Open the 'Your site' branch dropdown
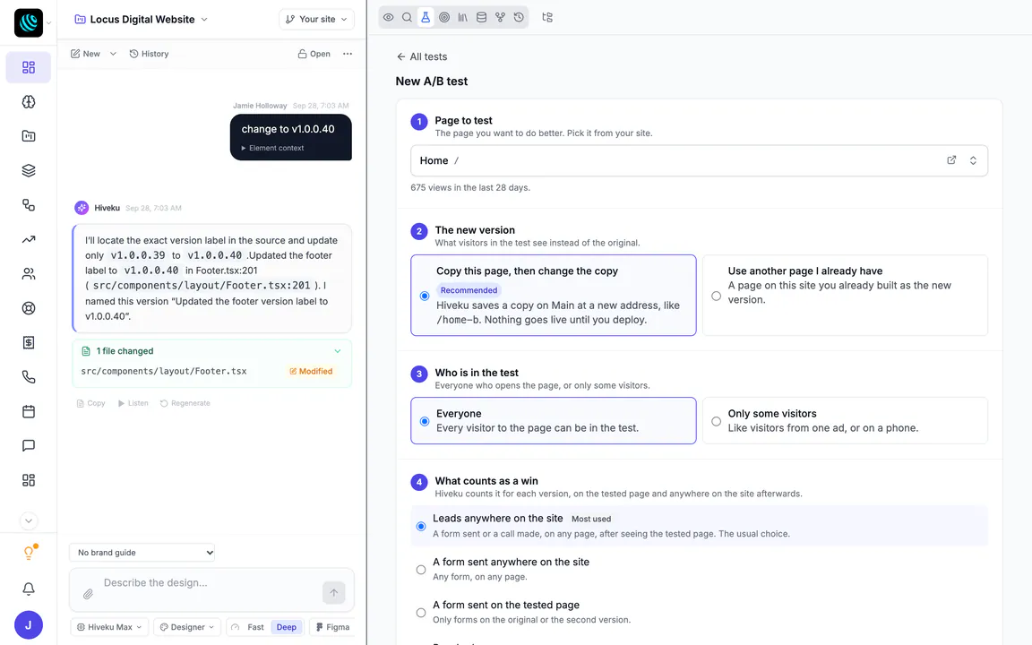 pos(316,19)
